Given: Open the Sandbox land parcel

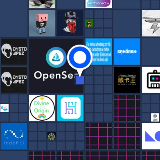Looking at the screenshot, I should click(x=127, y=52).
